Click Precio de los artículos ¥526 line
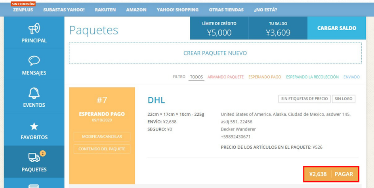Image resolution: width=374 pixels, height=188 pixels. pyautogui.click(x=272, y=147)
